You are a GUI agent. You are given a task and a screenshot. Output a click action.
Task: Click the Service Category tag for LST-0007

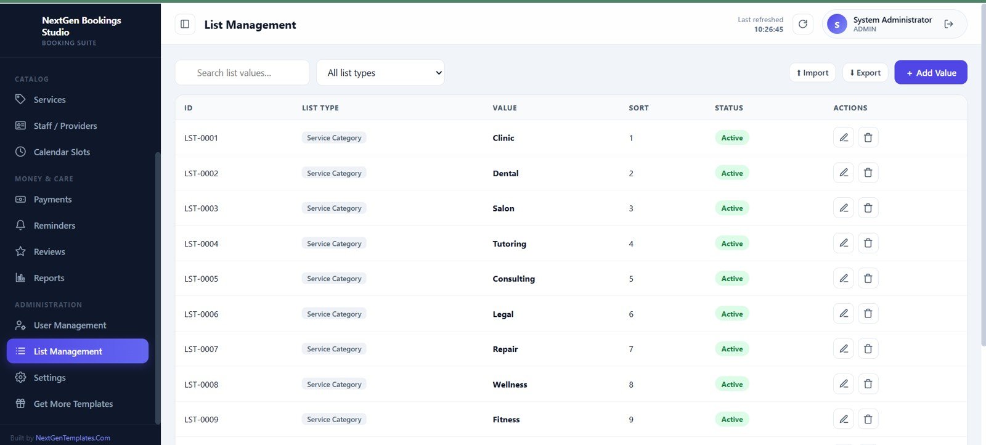pos(334,349)
